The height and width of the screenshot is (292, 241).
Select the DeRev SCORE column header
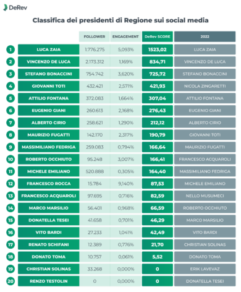(x=158, y=36)
